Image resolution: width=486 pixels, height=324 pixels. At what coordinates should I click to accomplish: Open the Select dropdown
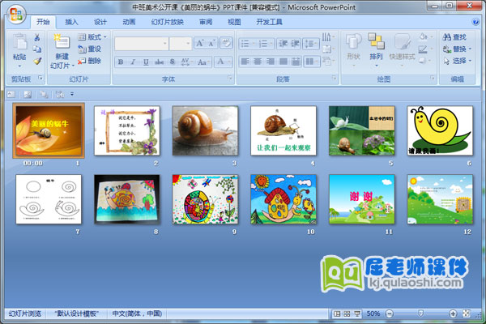(457, 61)
